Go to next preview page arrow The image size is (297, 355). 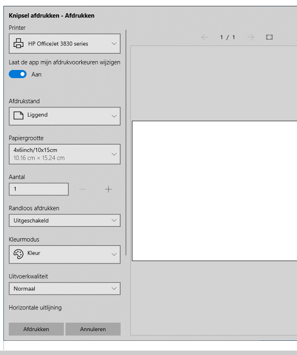click(x=251, y=37)
